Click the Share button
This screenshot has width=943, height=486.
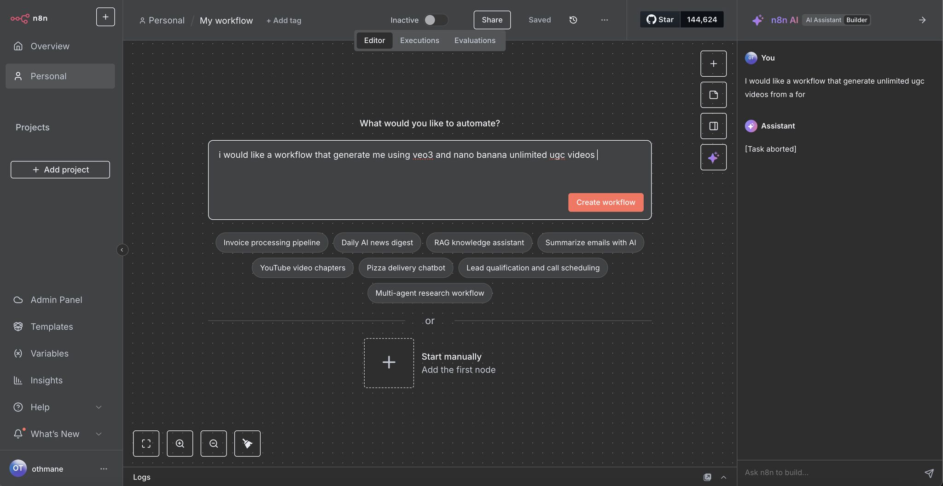(x=492, y=20)
